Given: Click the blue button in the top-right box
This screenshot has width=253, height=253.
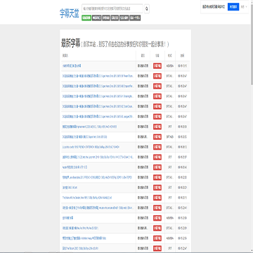Looking at the screenshot, I should (x=233, y=7).
